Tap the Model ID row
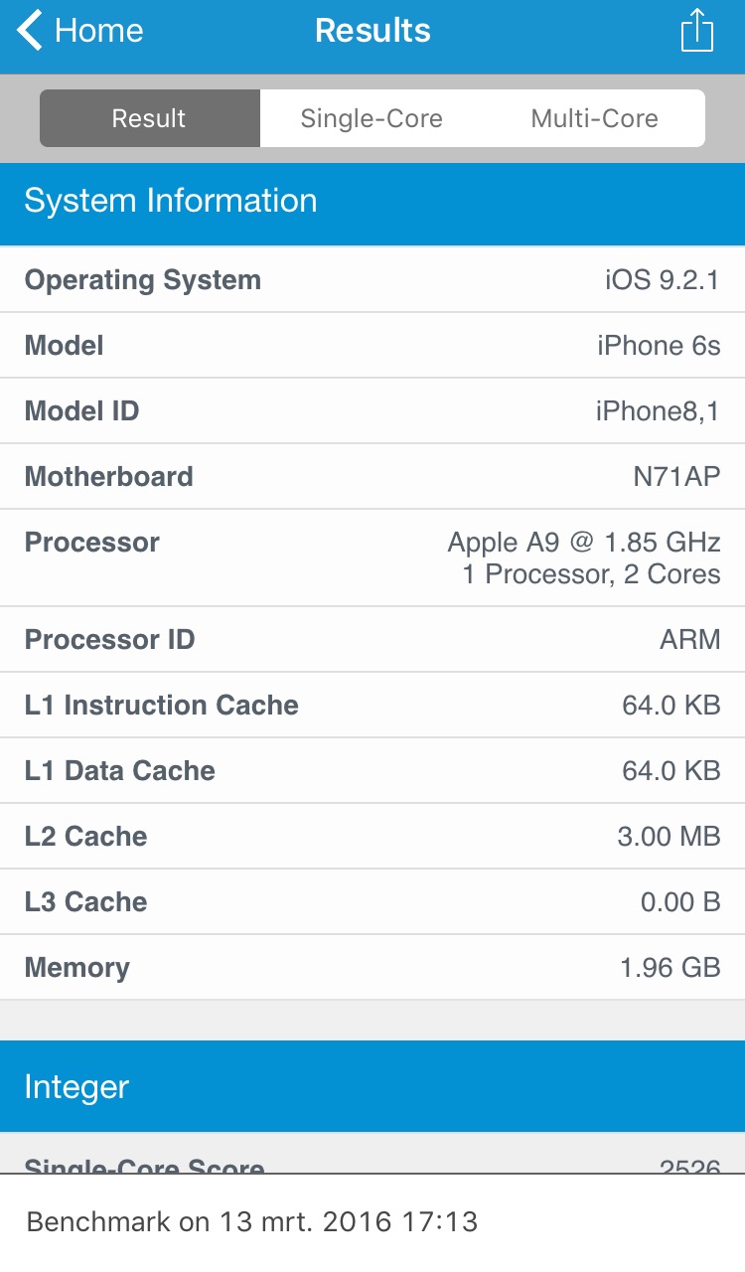Viewport: 745px width, 1272px height. point(372,411)
